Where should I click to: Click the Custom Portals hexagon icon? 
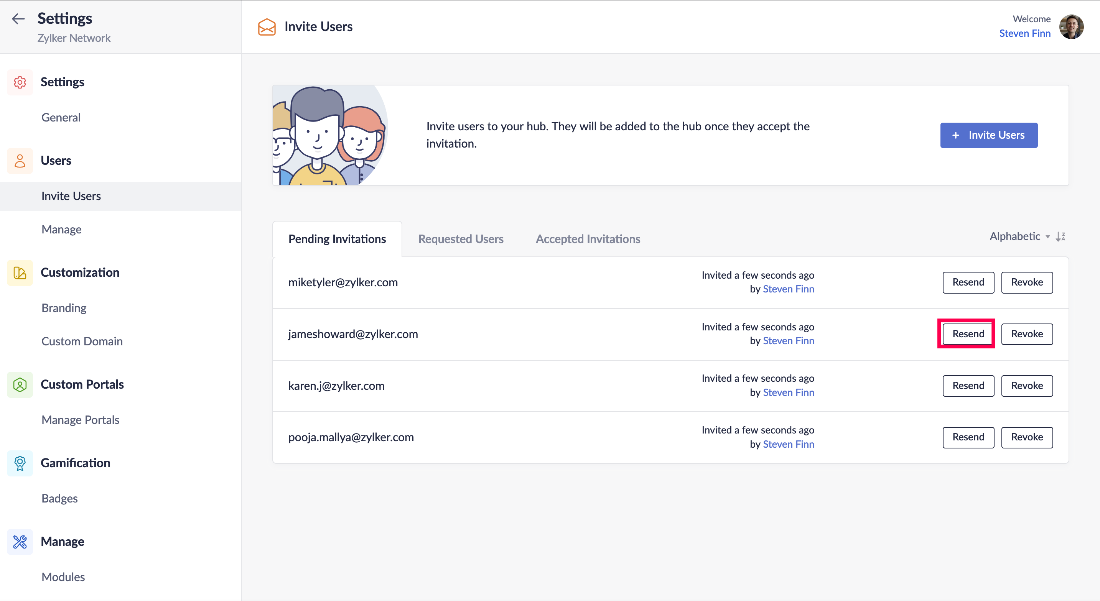pyautogui.click(x=20, y=384)
